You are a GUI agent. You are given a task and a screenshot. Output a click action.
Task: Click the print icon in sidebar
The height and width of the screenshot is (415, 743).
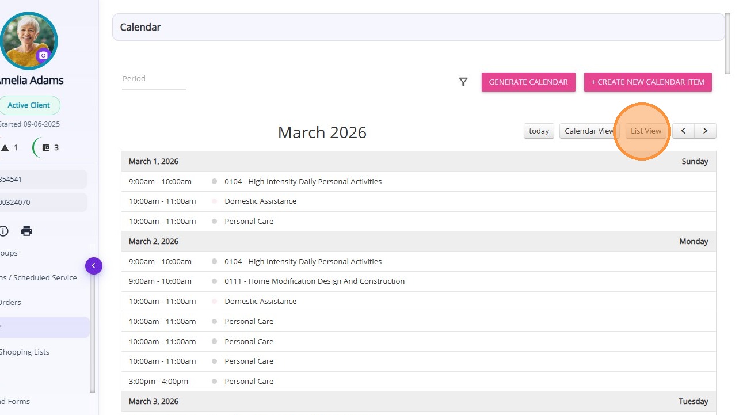click(26, 231)
